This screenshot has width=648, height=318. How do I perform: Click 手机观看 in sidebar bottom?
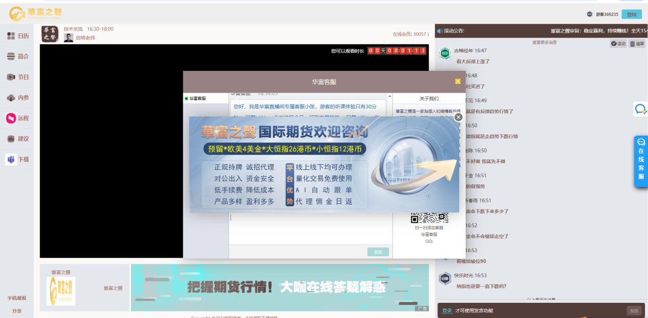pyautogui.click(x=17, y=298)
